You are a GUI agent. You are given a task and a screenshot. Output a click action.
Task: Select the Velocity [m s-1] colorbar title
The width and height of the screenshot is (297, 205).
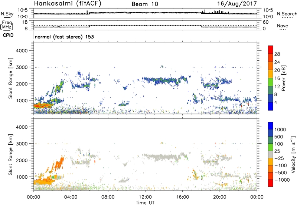293,154
